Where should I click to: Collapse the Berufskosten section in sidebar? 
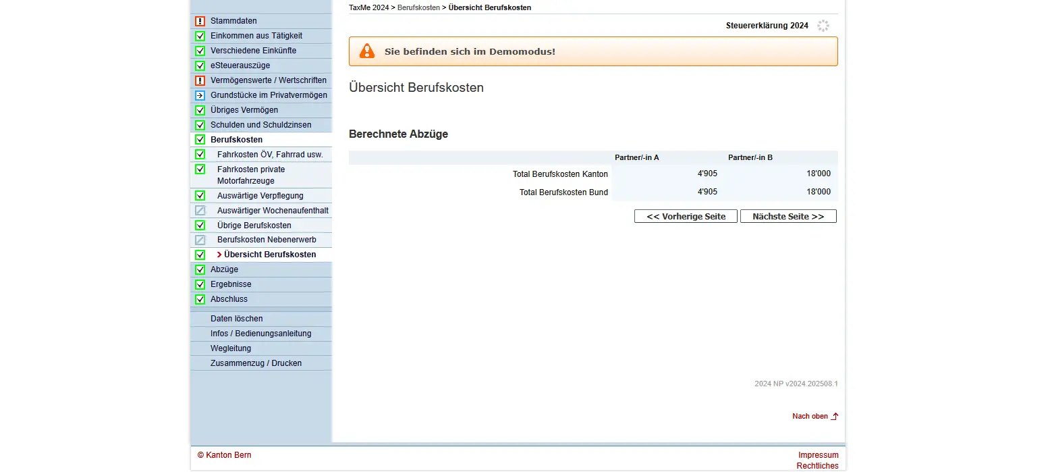236,140
